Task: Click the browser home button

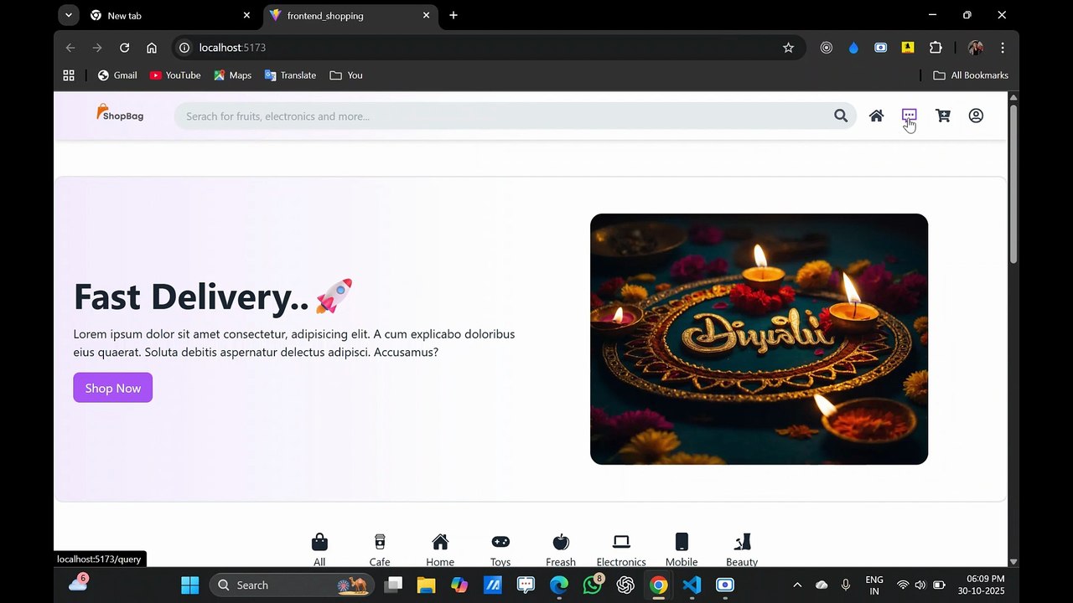Action: 151,48
